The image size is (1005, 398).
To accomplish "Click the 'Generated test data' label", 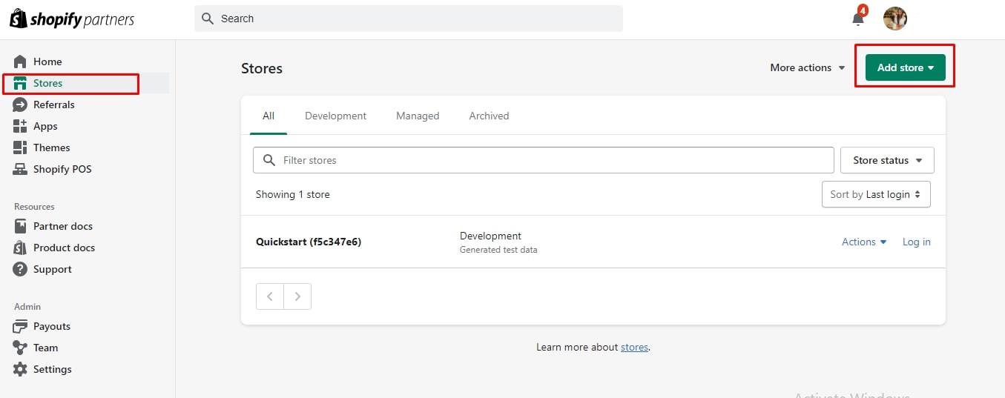I will 498,250.
